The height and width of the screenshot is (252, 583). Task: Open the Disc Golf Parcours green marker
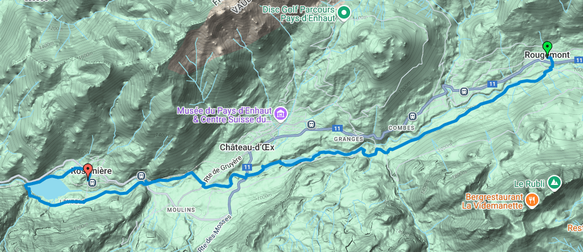pyautogui.click(x=344, y=13)
